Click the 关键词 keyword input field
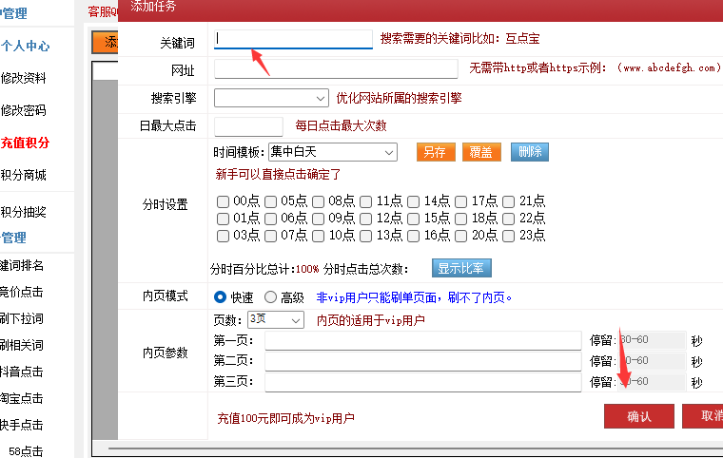 point(293,39)
